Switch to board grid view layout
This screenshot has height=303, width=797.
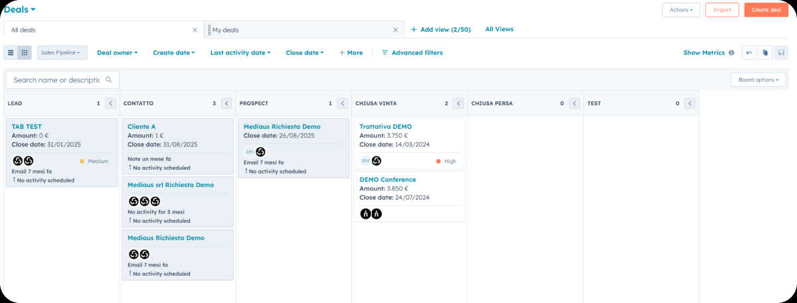(25, 52)
